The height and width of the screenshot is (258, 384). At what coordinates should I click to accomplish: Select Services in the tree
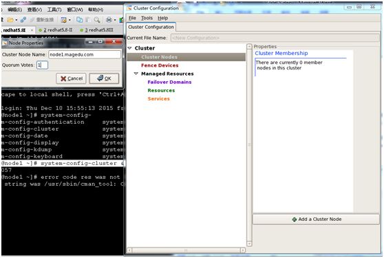[159, 98]
